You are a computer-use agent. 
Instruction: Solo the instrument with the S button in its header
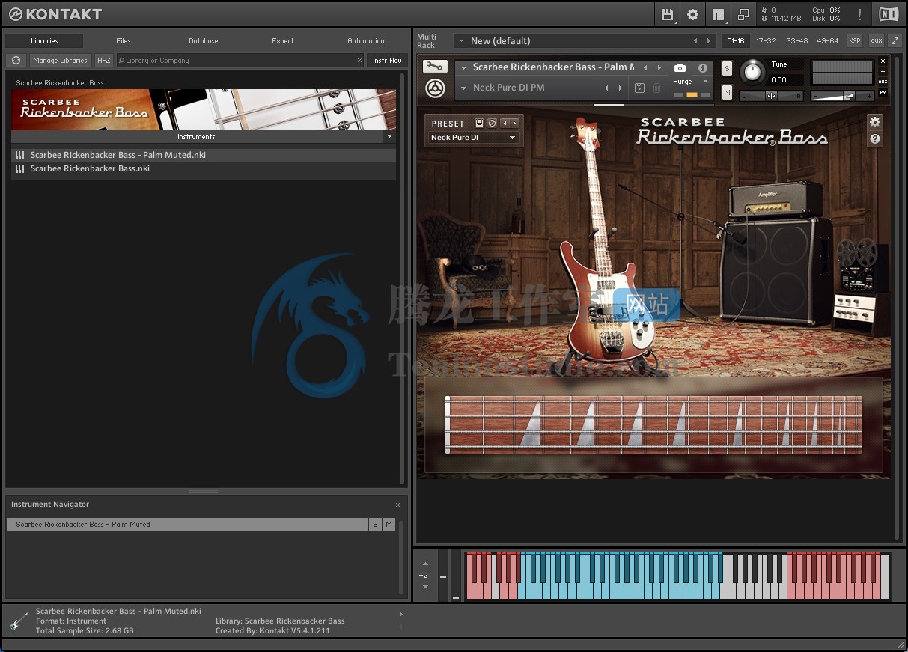click(x=727, y=69)
